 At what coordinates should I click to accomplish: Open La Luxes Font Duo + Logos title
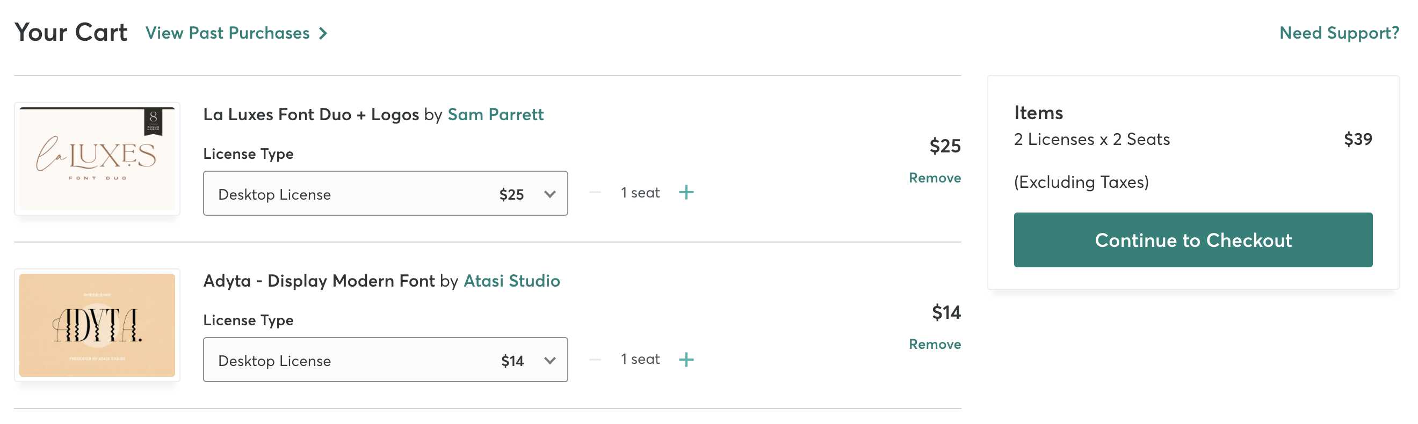point(311,114)
